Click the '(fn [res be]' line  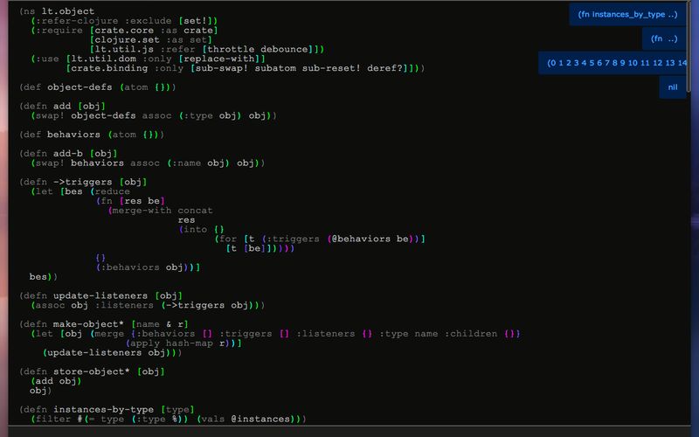[x=130, y=201]
